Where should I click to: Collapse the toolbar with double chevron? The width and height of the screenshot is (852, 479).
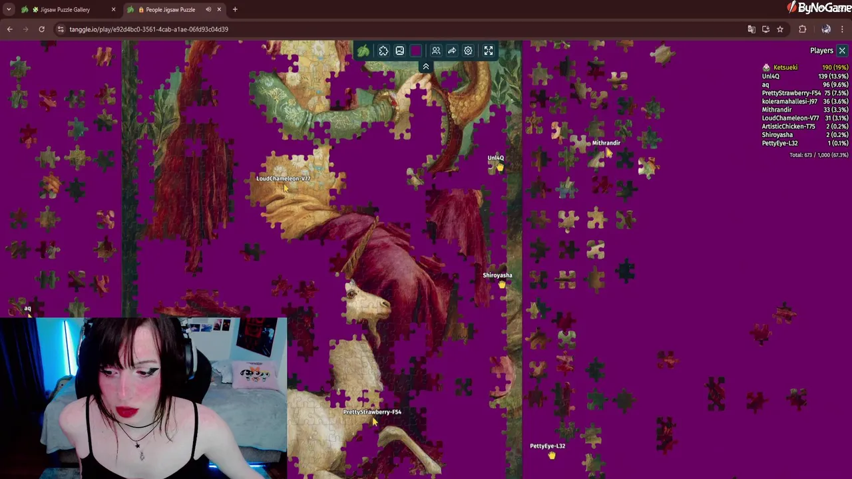point(426,67)
